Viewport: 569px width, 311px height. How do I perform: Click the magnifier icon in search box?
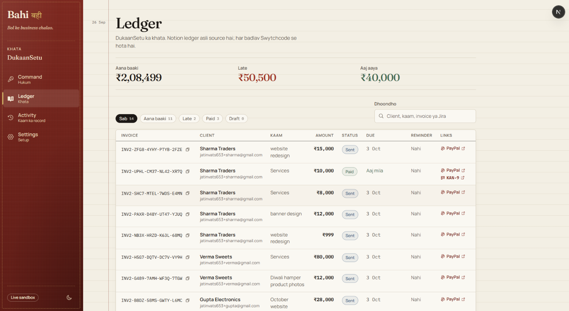coord(381,116)
